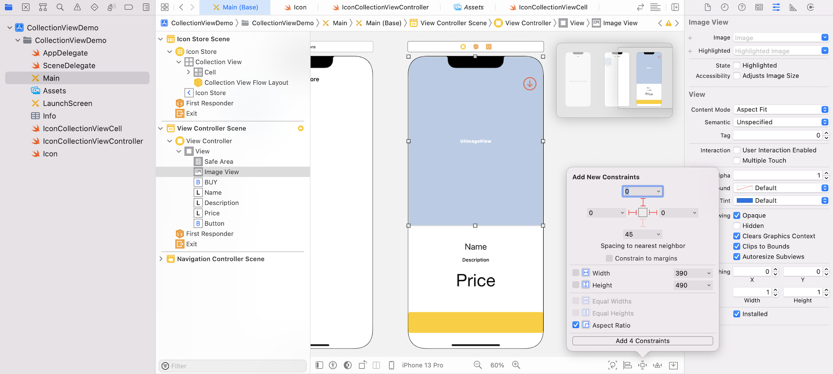Screen dimensions: 833x374
Task: Zoom in on the storyboard canvas
Action: click(x=516, y=365)
